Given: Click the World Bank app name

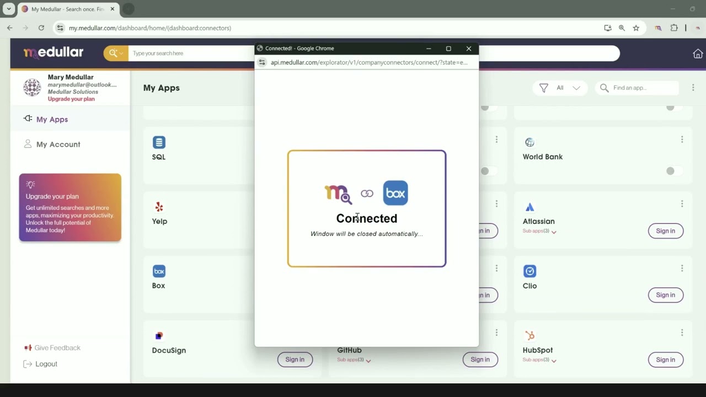Looking at the screenshot, I should coord(543,157).
